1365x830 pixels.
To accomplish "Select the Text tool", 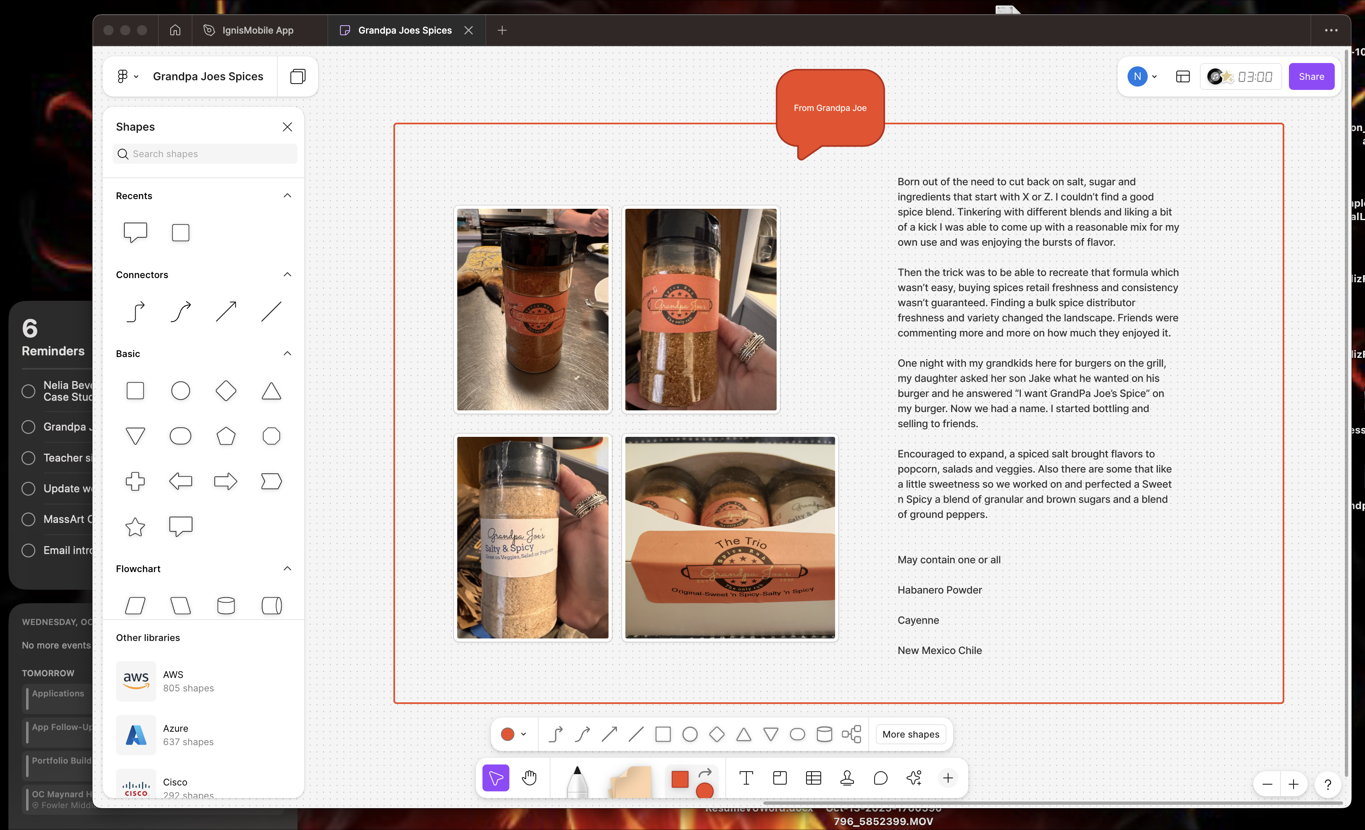I will pyautogui.click(x=746, y=778).
